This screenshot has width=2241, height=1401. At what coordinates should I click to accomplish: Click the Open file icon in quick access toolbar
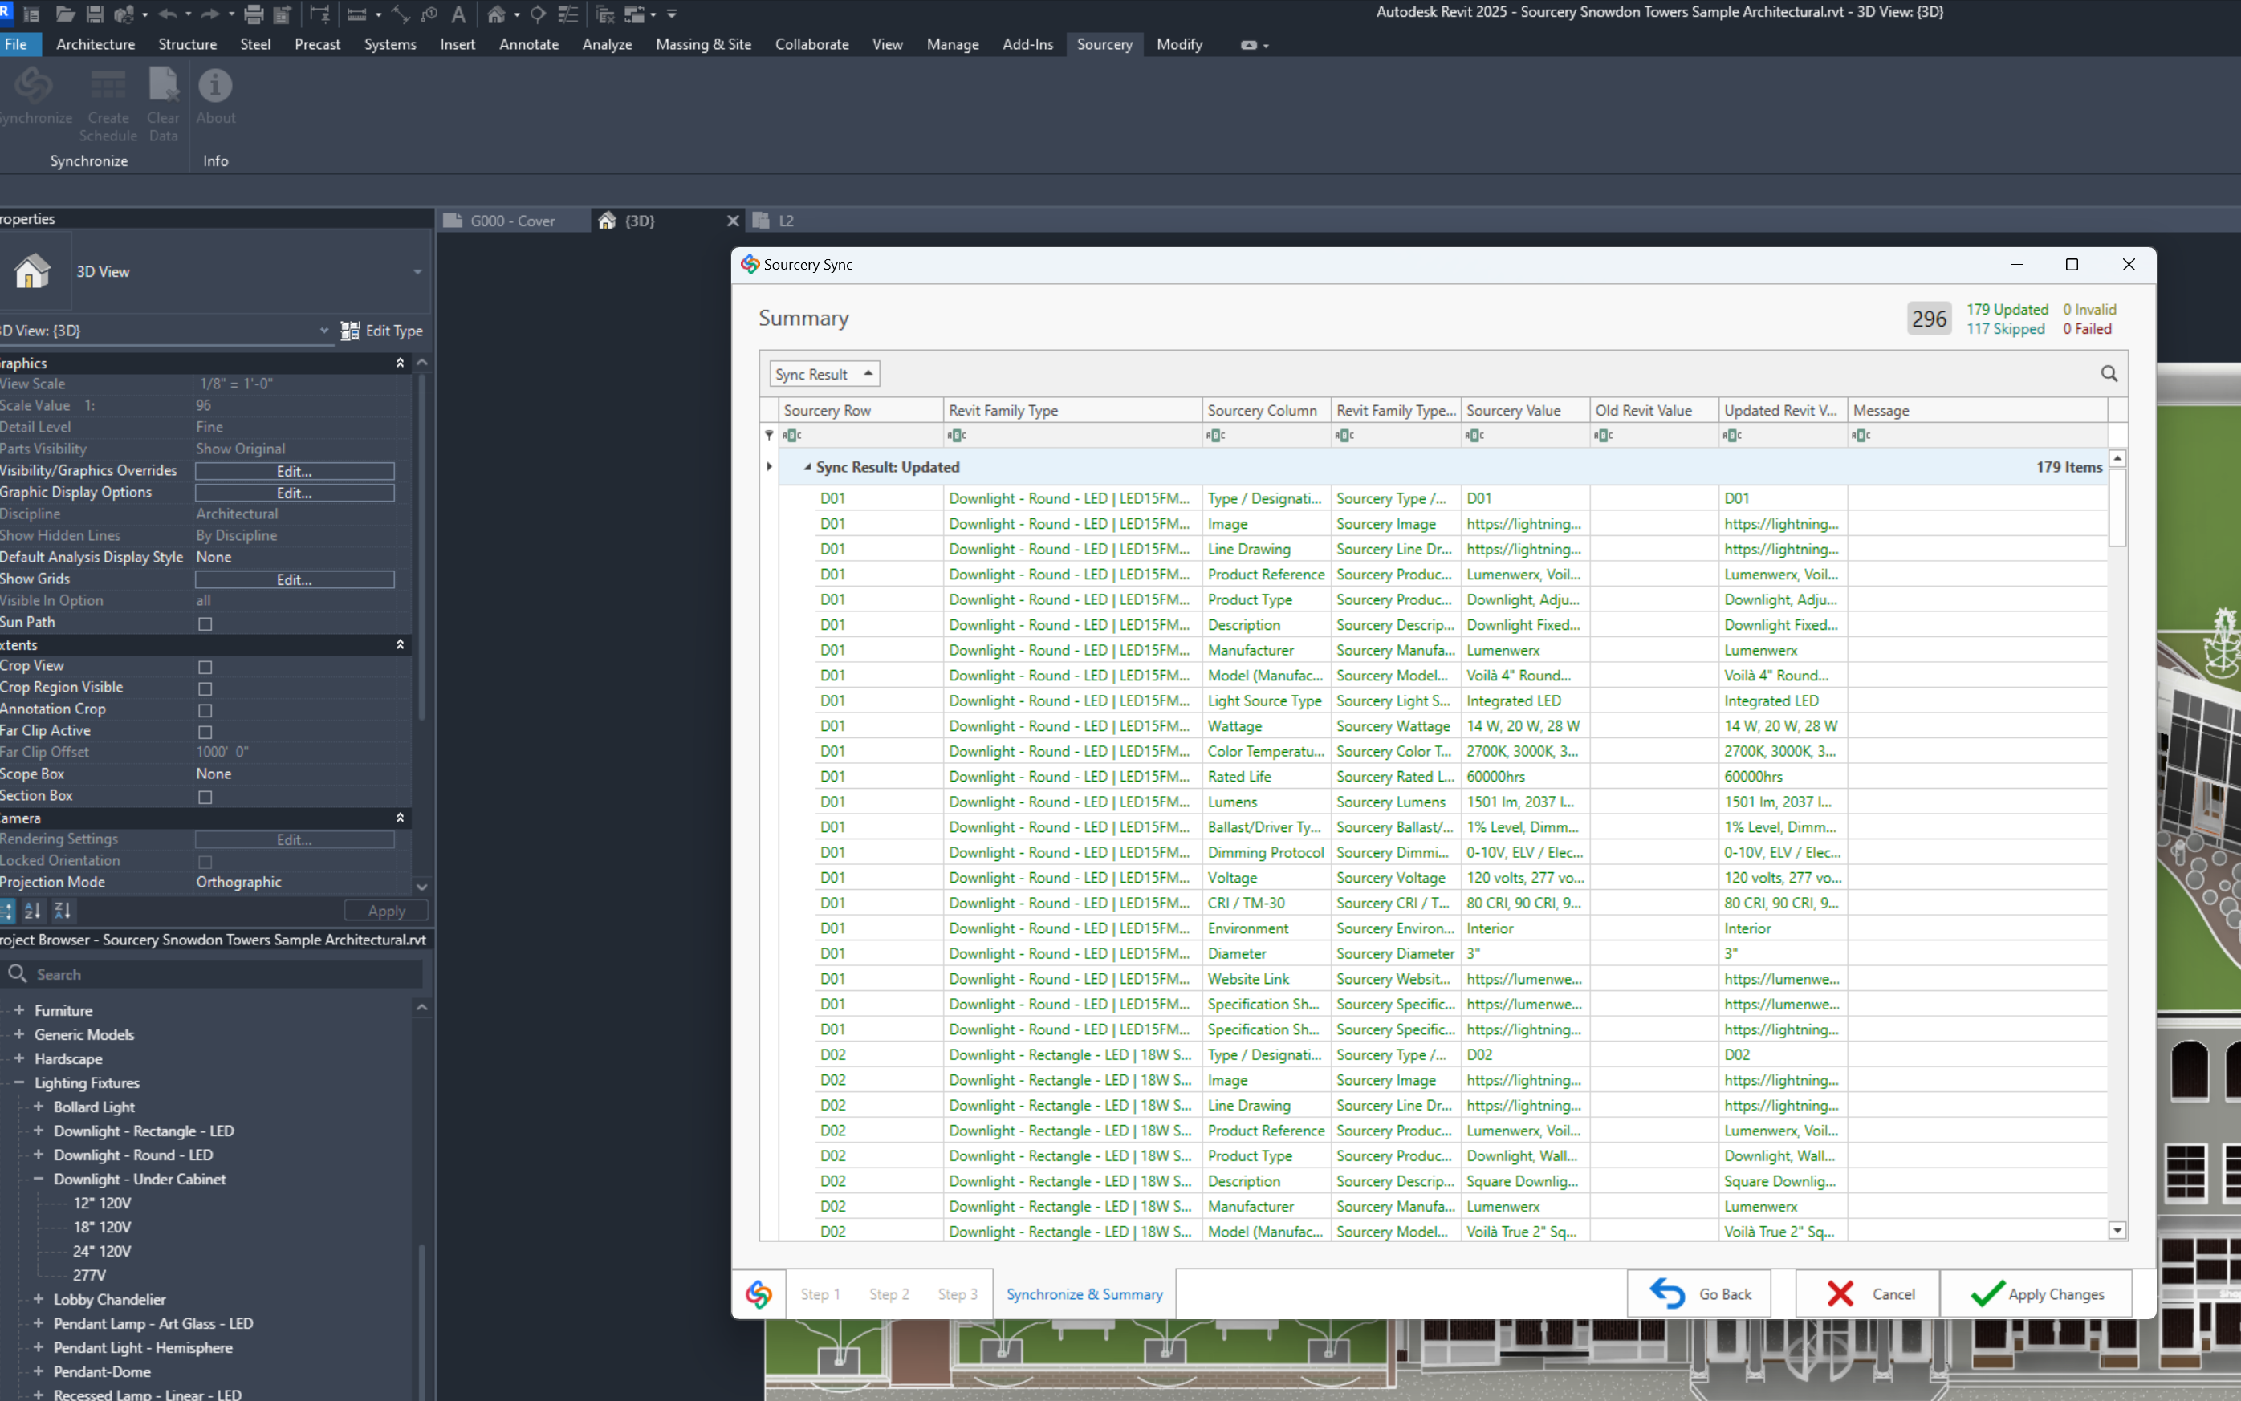pos(65,14)
